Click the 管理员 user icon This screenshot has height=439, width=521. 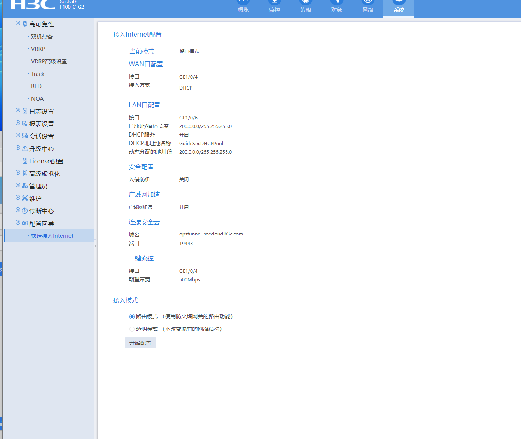(x=25, y=186)
